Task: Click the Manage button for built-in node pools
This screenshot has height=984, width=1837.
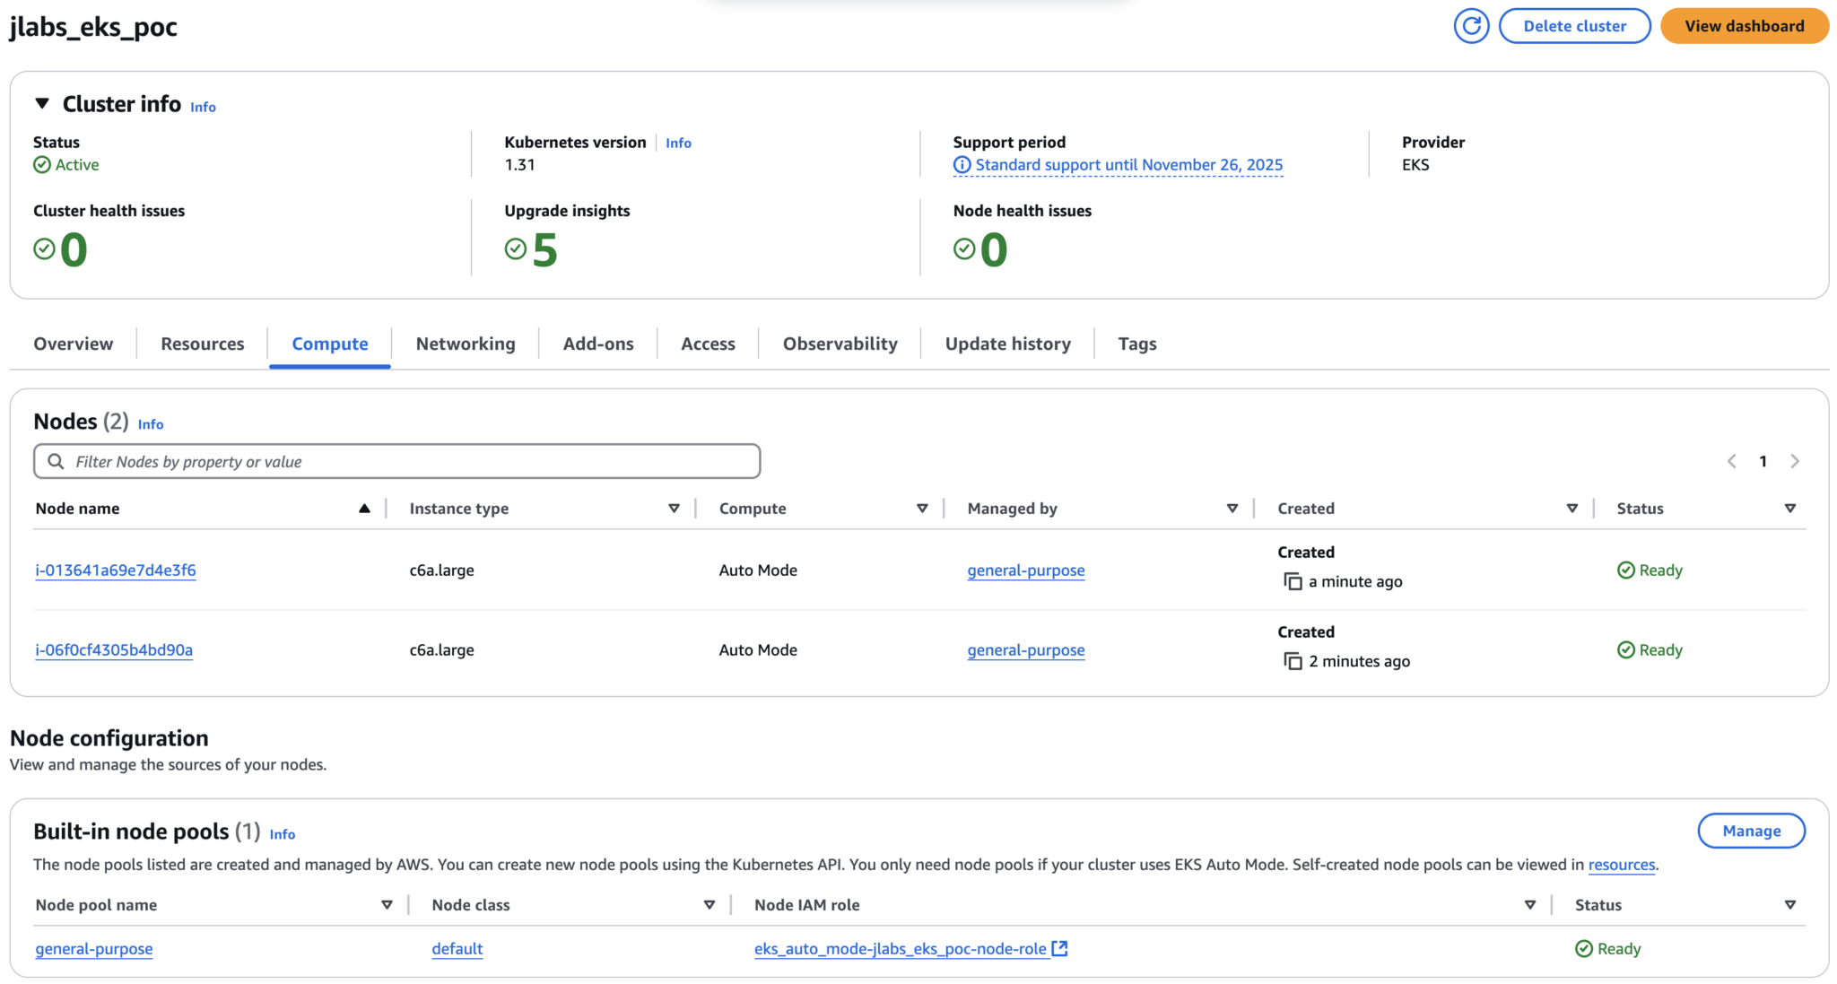Action: (x=1750, y=830)
